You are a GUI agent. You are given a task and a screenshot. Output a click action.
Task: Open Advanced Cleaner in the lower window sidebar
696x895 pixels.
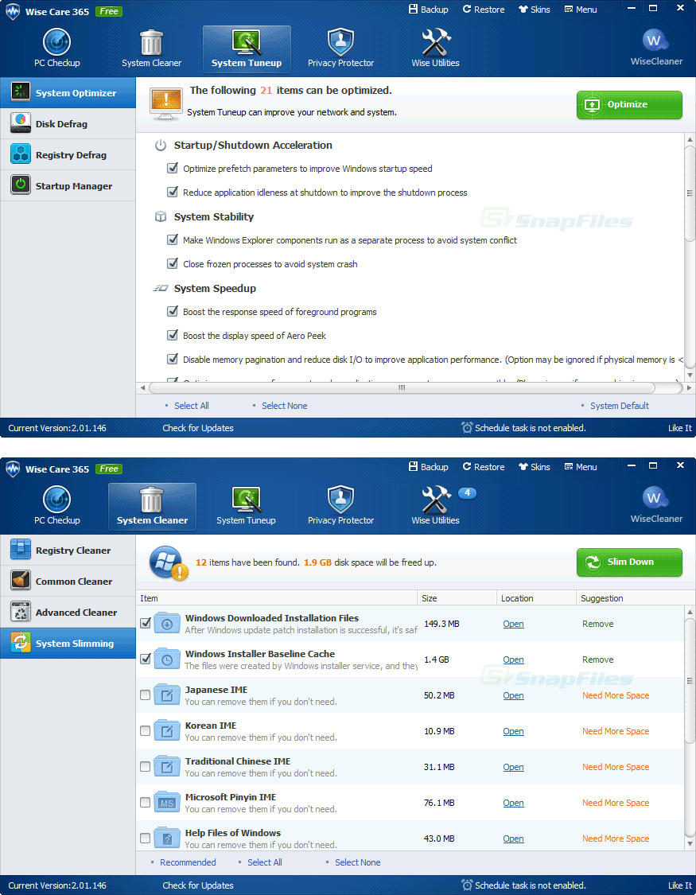[68, 612]
